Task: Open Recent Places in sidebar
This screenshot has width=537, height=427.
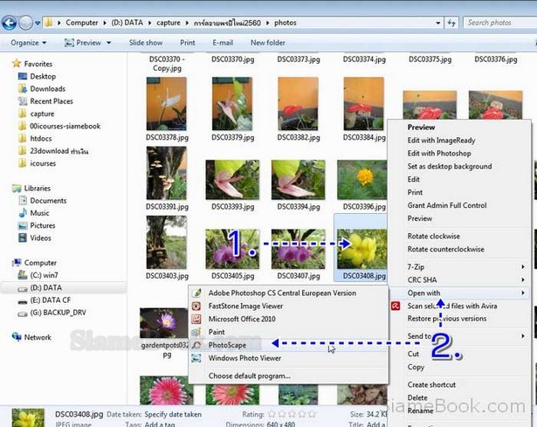Action: [52, 101]
